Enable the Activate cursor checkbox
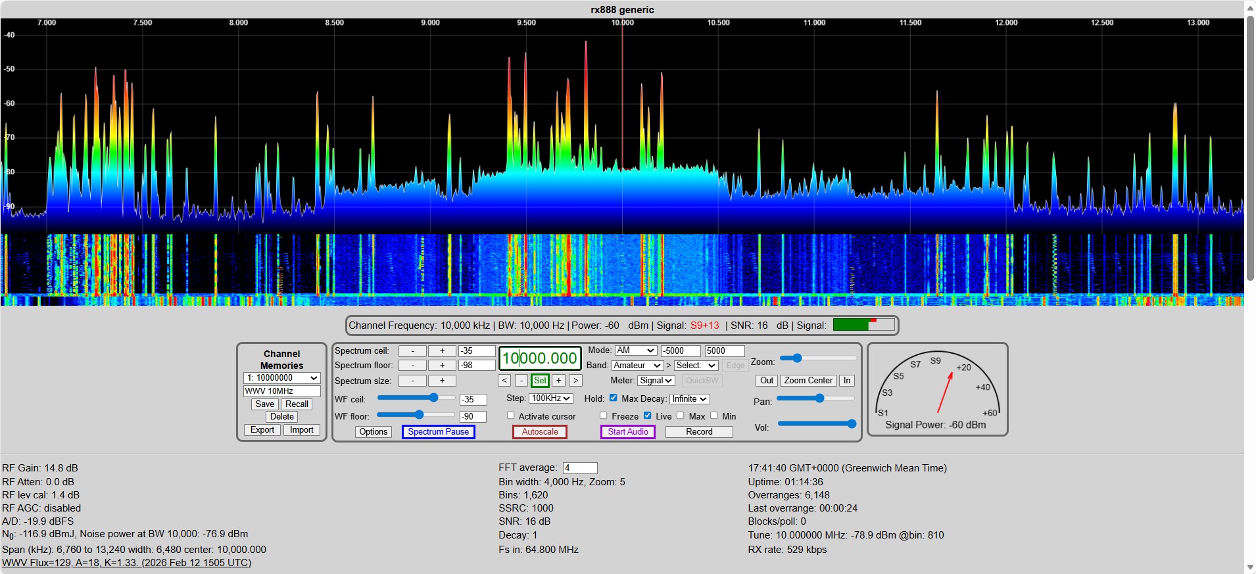This screenshot has width=1256, height=574. click(x=510, y=416)
